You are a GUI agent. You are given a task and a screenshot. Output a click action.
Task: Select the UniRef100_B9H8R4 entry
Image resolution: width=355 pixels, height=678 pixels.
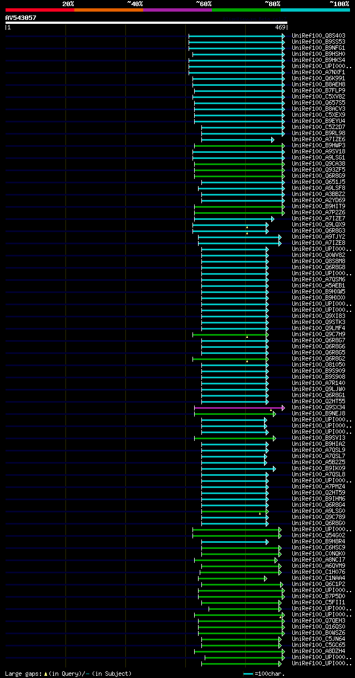[318, 541]
